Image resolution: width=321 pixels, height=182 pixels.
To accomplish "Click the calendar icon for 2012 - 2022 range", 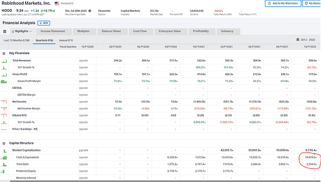I will 298,40.
